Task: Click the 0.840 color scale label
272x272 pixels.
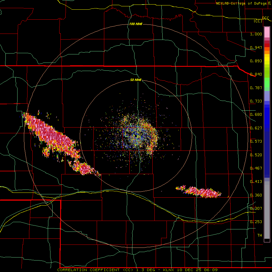Action: pos(256,74)
